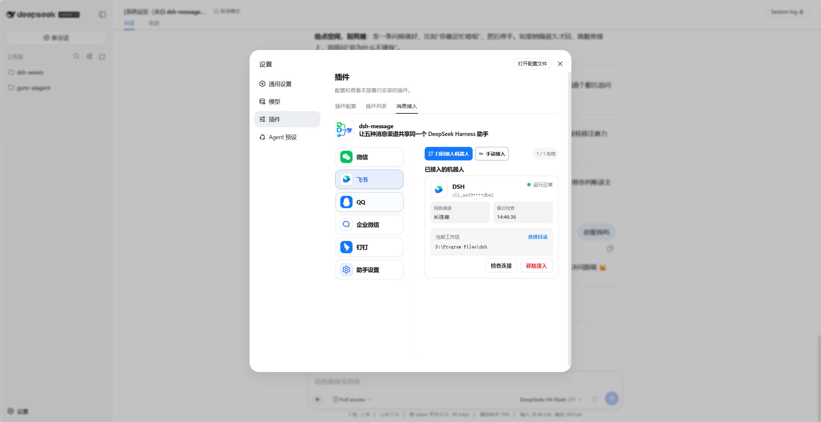
Task: Open the DeepSeek model selector dropdown
Action: pyautogui.click(x=551, y=399)
